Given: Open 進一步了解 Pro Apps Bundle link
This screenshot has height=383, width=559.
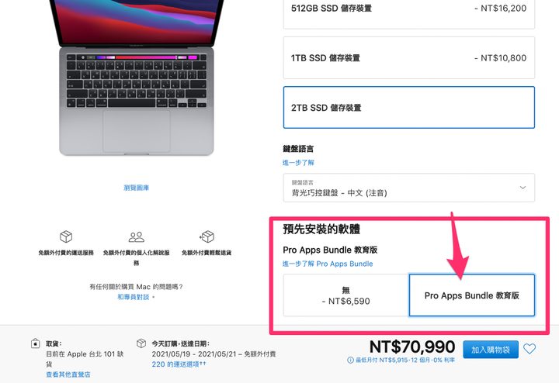Looking at the screenshot, I should pos(328,264).
